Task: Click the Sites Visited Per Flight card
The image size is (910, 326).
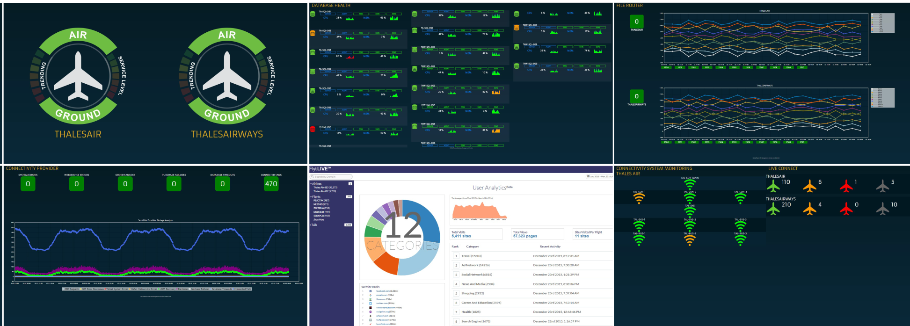Action: (x=593, y=234)
